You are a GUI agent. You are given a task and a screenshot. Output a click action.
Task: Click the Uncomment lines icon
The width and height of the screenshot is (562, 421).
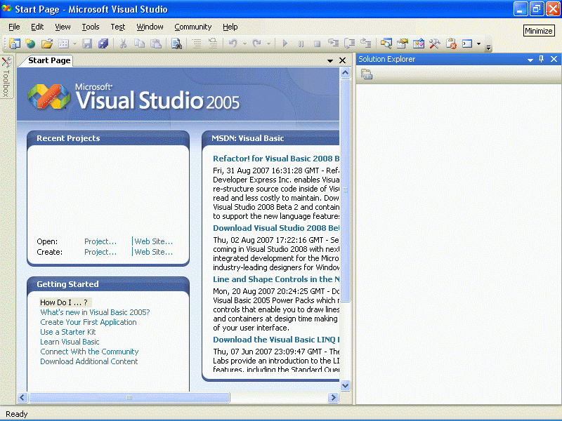pyautogui.click(x=213, y=44)
